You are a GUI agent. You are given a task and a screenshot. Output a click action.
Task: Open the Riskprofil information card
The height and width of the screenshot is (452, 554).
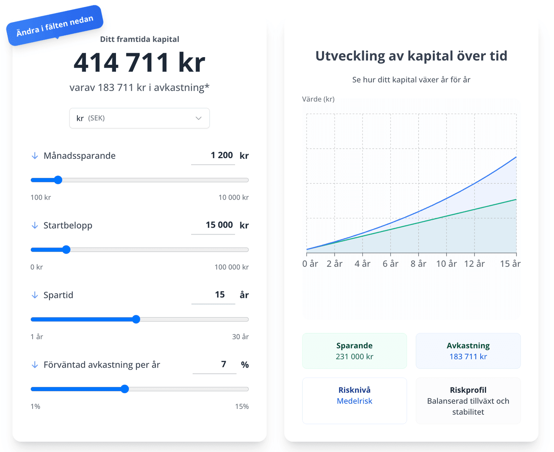pos(468,401)
